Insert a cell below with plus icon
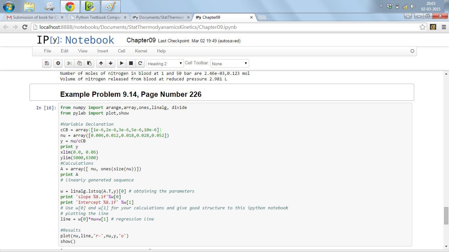The image size is (449, 252). (58, 63)
